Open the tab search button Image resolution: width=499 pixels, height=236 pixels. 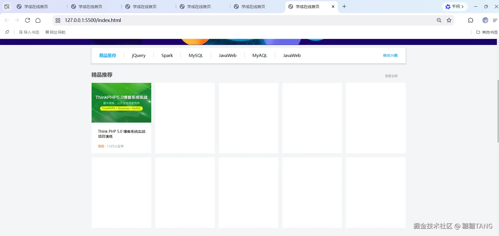pos(7,7)
